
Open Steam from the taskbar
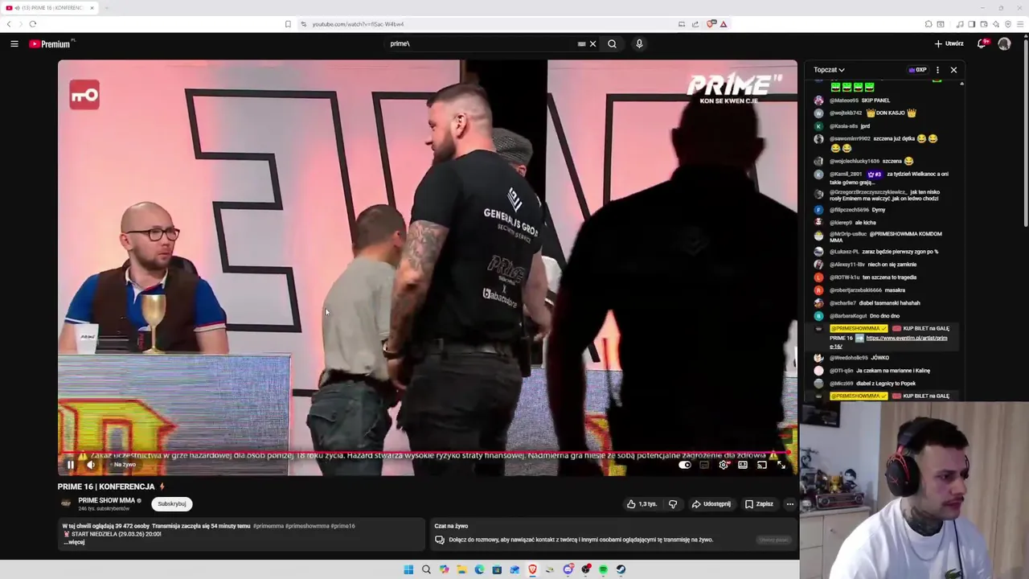pyautogui.click(x=621, y=569)
